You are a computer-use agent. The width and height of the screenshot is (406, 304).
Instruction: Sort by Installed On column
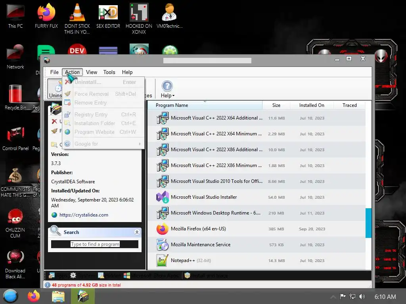[x=312, y=105]
